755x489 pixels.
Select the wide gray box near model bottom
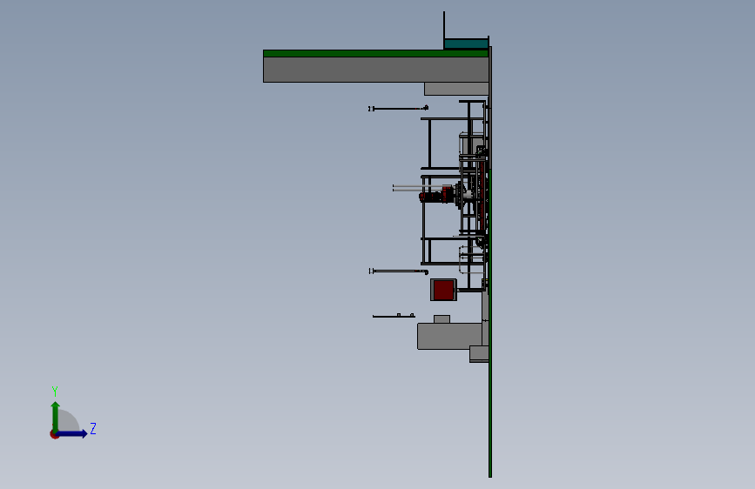(449, 336)
